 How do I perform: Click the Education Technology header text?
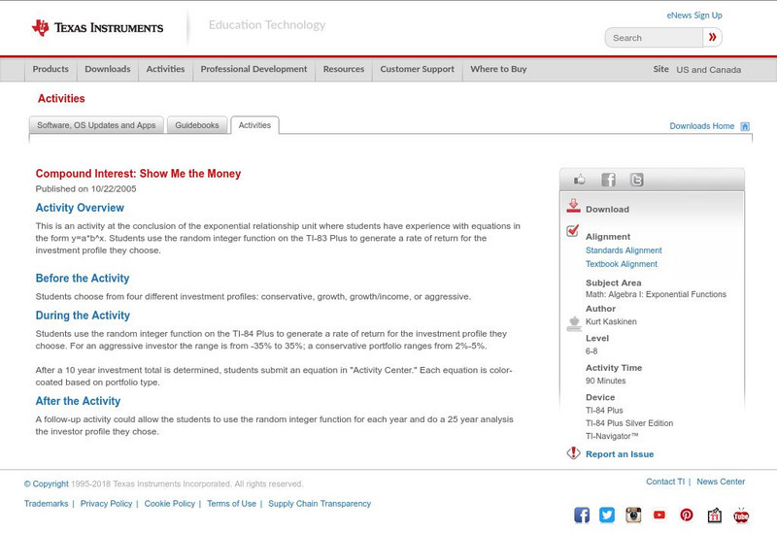pyautogui.click(x=267, y=25)
